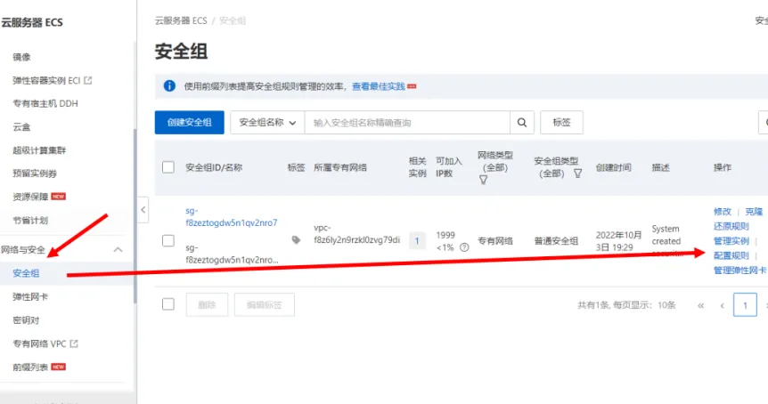Check the sg-f8zeztogdw5n1qv2nro7 row checkbox

pos(168,240)
